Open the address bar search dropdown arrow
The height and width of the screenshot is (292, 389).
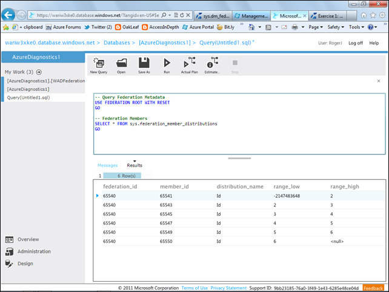point(170,15)
